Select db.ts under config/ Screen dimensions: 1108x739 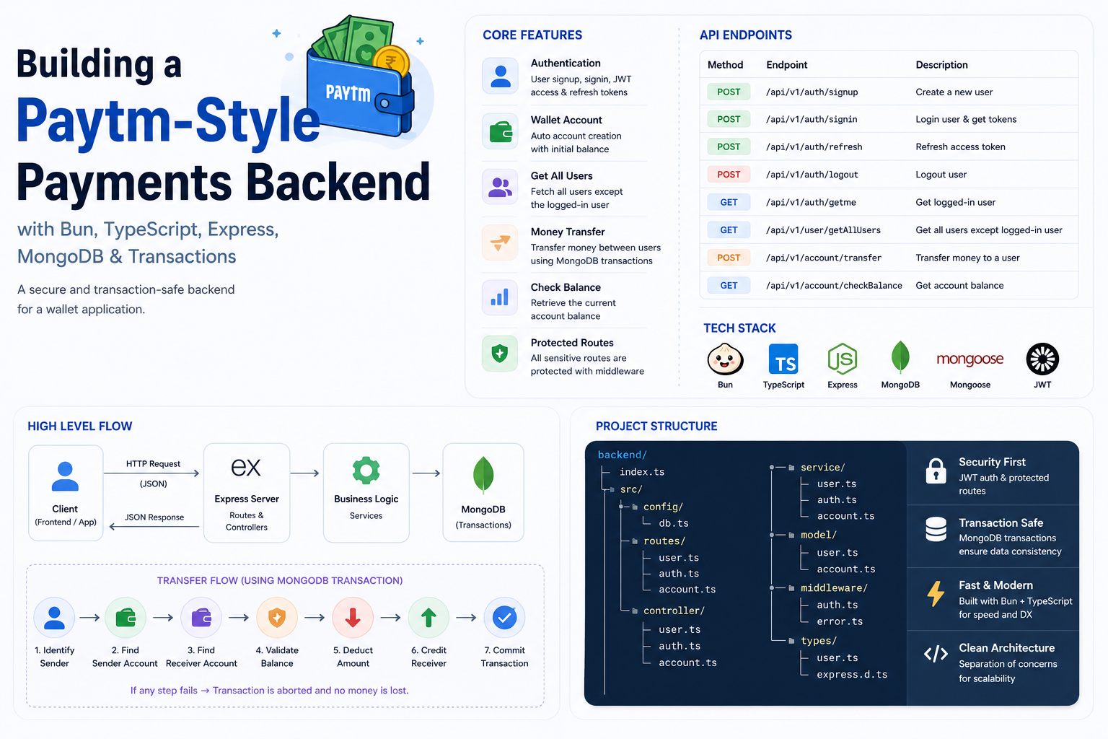[x=674, y=523]
